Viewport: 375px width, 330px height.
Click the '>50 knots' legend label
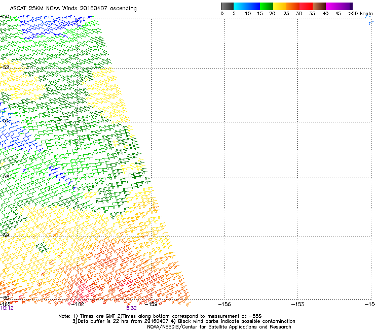[360, 14]
